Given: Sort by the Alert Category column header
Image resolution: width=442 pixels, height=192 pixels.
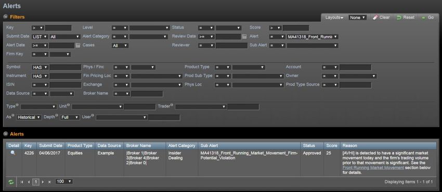Looking at the screenshot, I should (x=182, y=146).
